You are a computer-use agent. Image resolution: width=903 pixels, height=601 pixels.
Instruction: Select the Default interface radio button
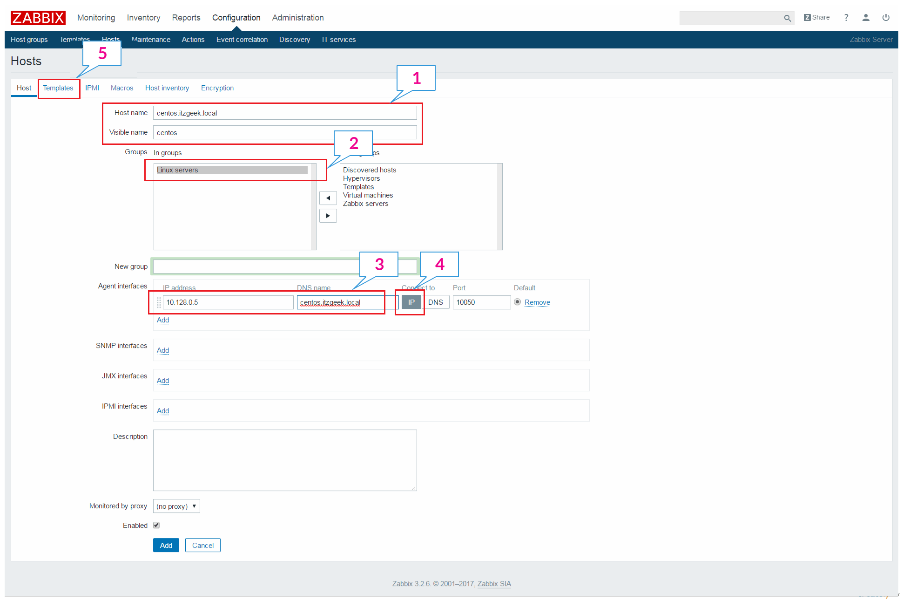pos(517,302)
